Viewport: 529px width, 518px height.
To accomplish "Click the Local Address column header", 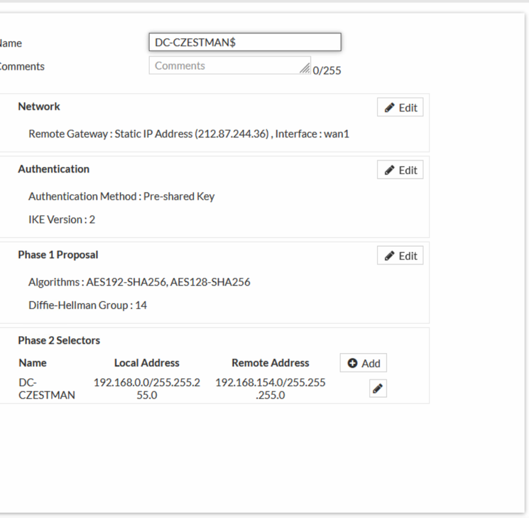I will click(147, 363).
